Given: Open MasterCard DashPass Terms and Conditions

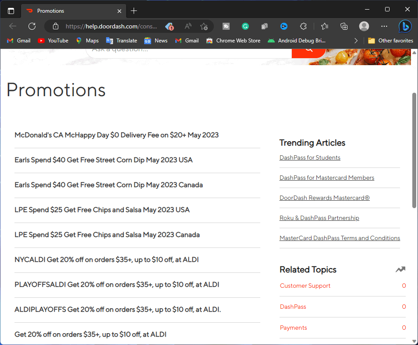Looking at the screenshot, I should pyautogui.click(x=340, y=238).
